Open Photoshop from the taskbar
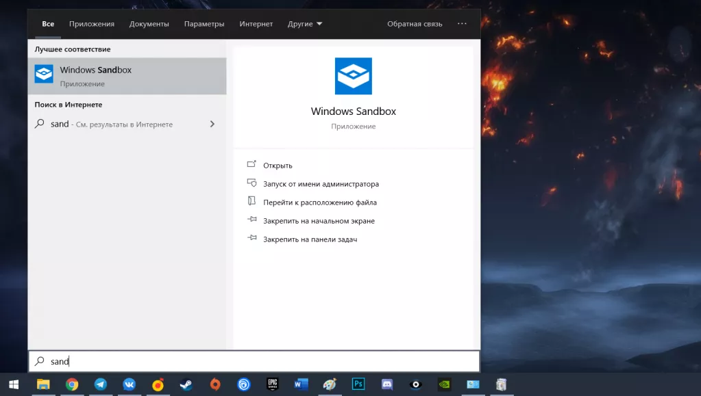Viewport: 701px width, 396px height. tap(358, 384)
